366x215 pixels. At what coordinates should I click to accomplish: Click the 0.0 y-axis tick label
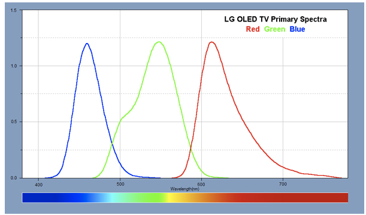tap(14, 178)
